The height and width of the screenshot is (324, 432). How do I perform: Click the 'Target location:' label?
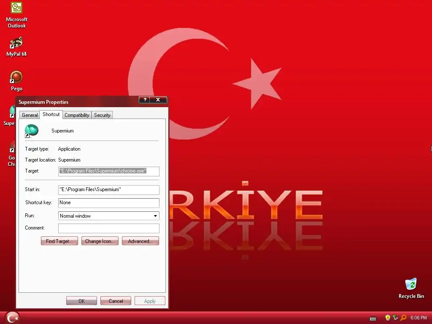[40, 160]
